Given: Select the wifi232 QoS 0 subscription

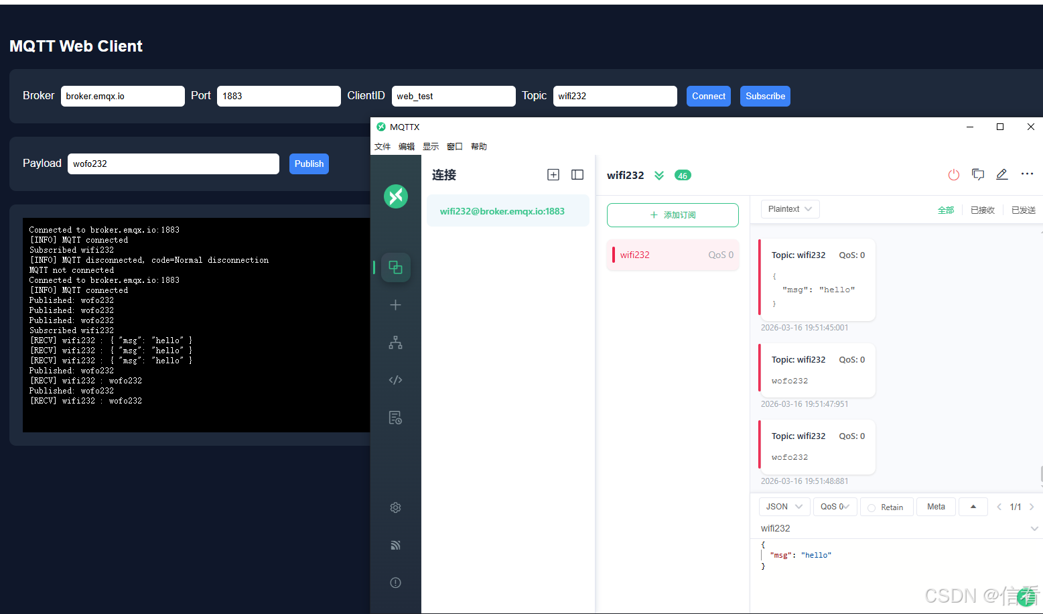Looking at the screenshot, I should point(673,255).
